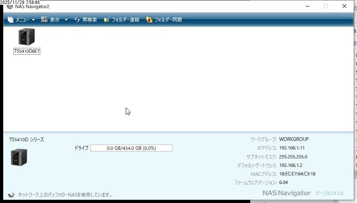Select the TS5410D8E7 NAS device icon
The image size is (357, 203).
click(27, 37)
